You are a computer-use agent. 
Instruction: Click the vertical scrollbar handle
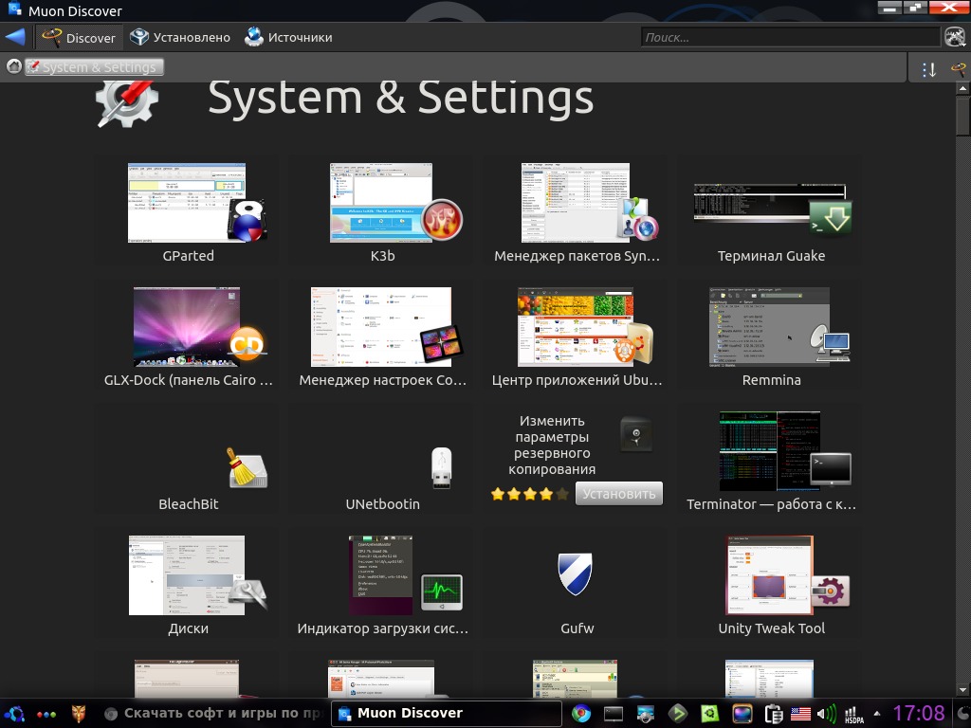(x=962, y=116)
